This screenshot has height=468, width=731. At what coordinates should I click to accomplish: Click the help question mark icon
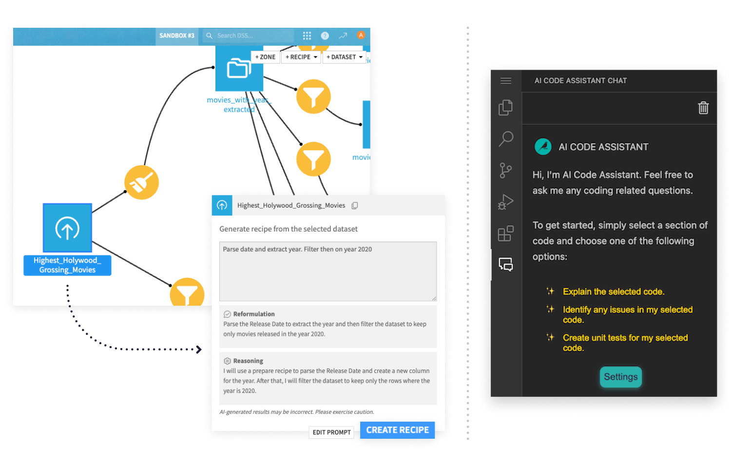point(325,36)
